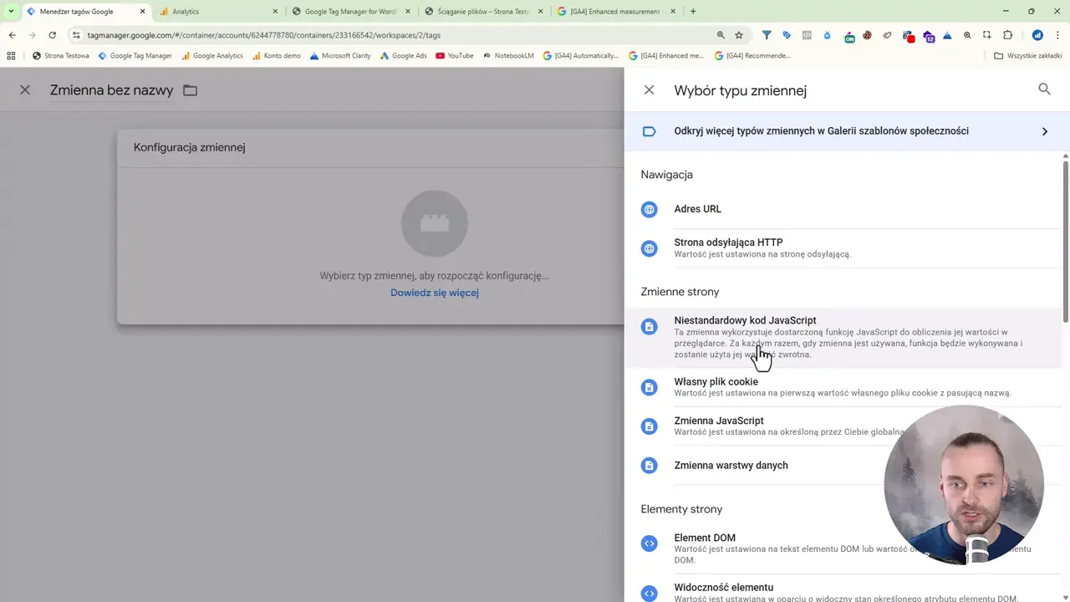Click Strona odsyłająca HTTP title
The height and width of the screenshot is (602, 1070).
(x=728, y=242)
